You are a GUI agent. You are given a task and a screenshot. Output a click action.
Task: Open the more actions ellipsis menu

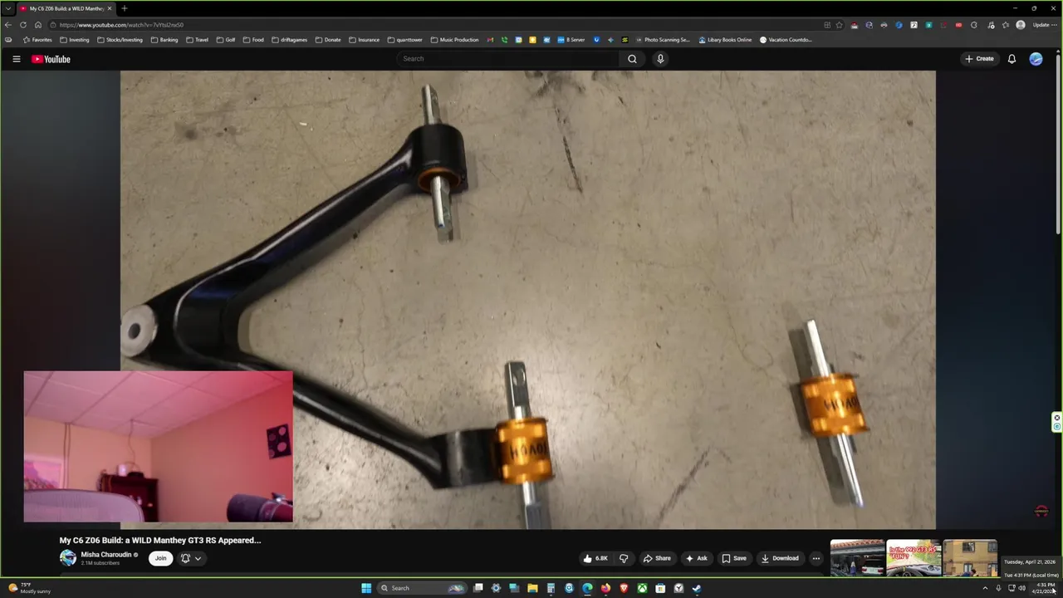816,558
